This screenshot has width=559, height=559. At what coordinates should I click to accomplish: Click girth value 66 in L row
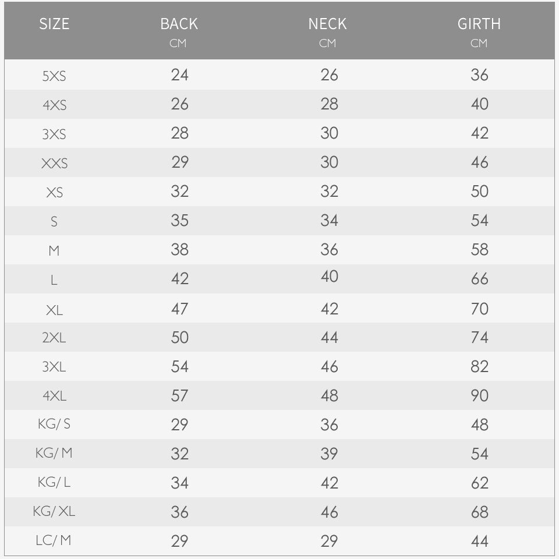tap(479, 278)
